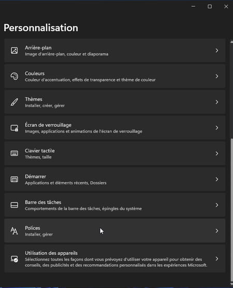This screenshot has height=288, width=233.
Task: Click the Couleurs palette icon
Action: [14, 76]
